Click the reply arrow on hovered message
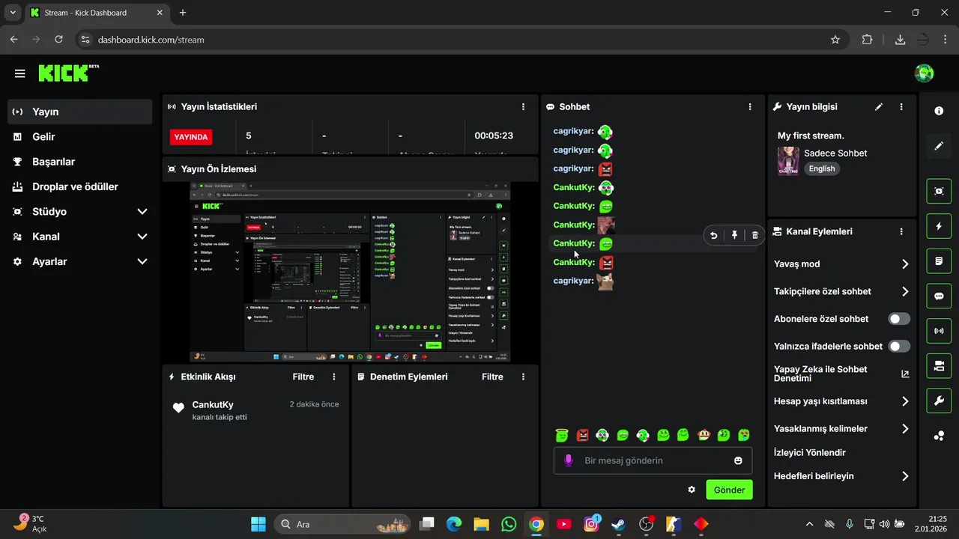 [713, 235]
